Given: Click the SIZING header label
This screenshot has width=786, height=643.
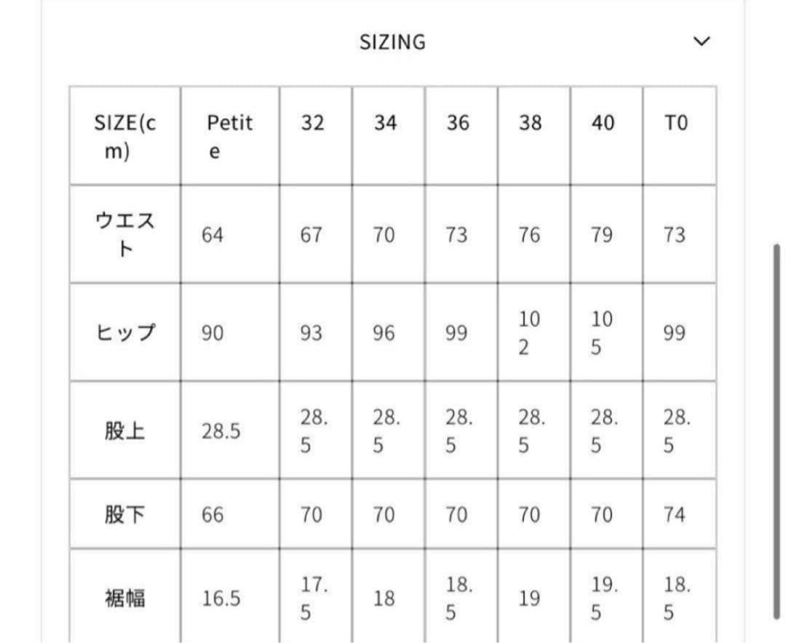Looking at the screenshot, I should 392,41.
